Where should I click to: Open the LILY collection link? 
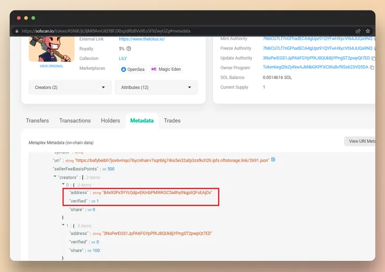tap(123, 58)
